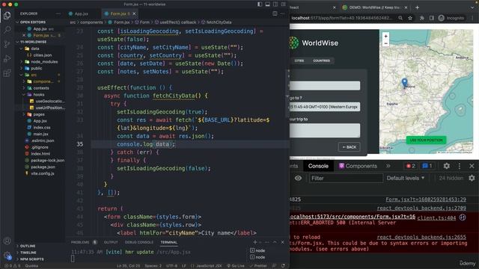Switch to the Debug Console tab

(x=139, y=242)
